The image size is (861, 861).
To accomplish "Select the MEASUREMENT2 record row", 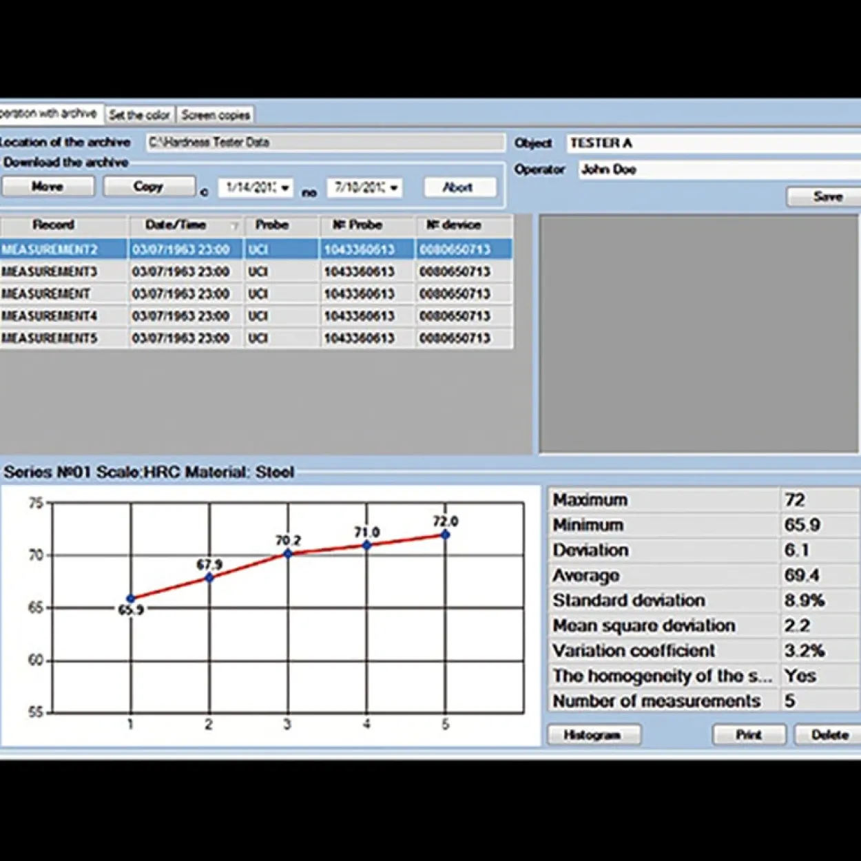I will click(256, 249).
